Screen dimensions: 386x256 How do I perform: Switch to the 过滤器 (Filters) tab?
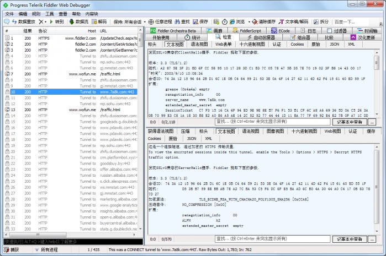tap(337, 31)
